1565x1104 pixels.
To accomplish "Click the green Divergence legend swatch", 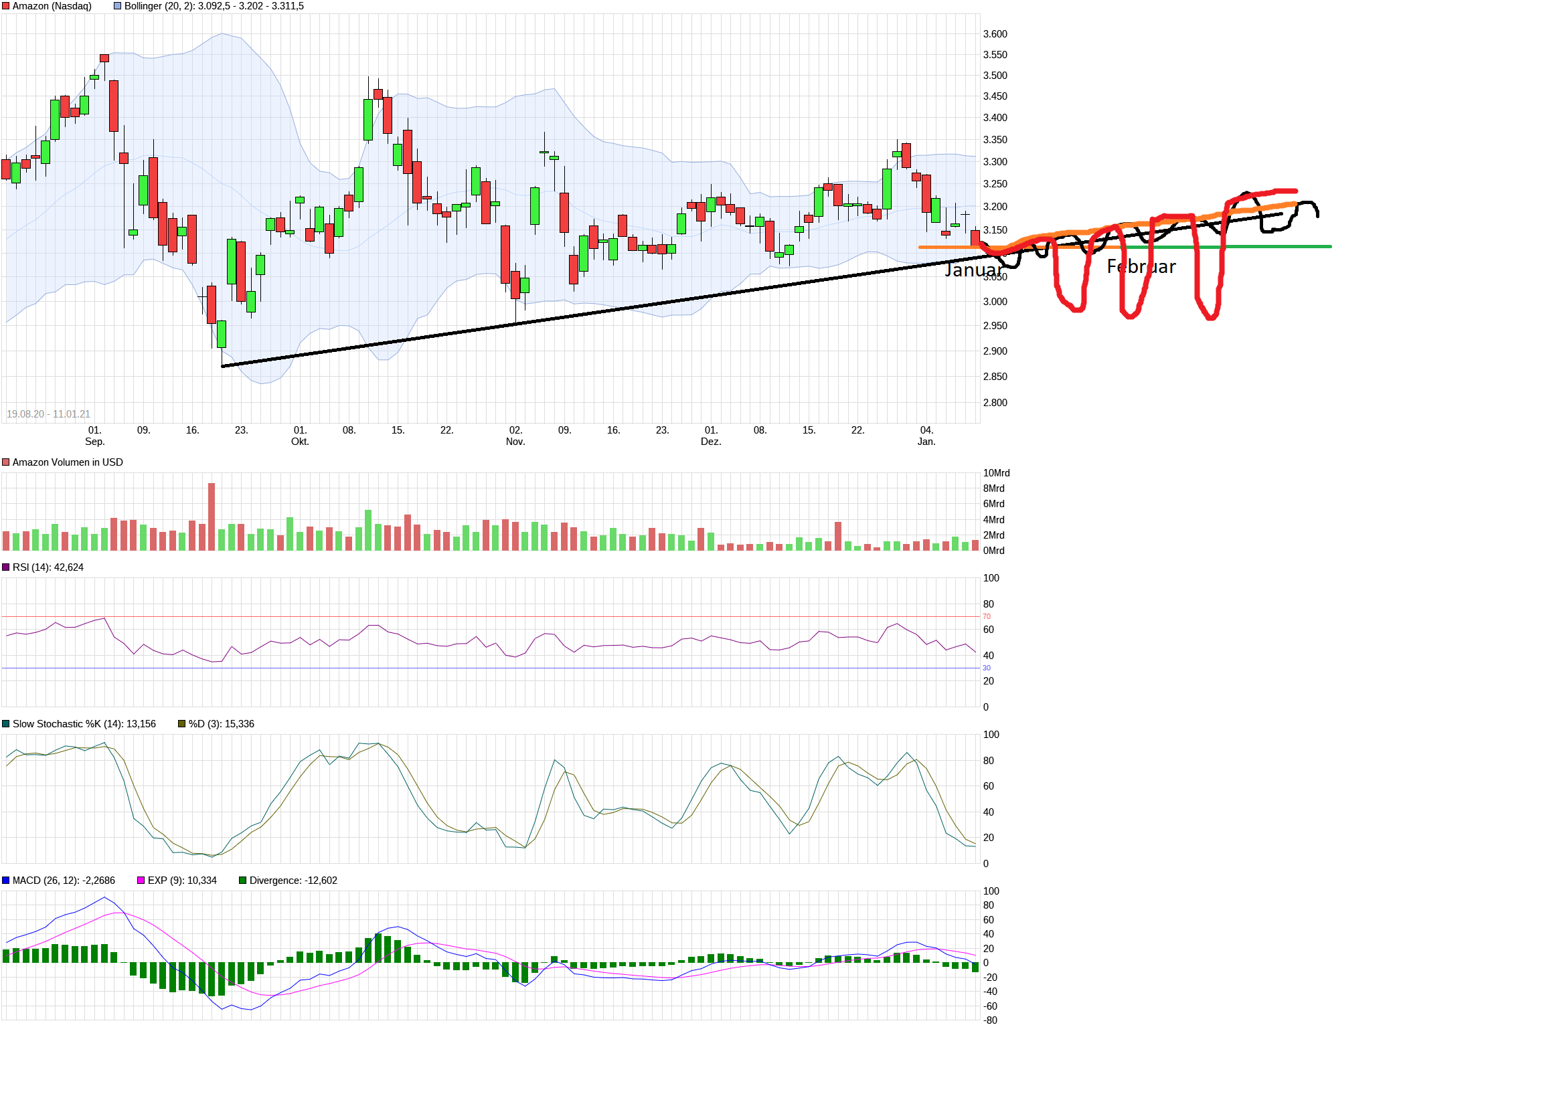I will click(x=243, y=881).
